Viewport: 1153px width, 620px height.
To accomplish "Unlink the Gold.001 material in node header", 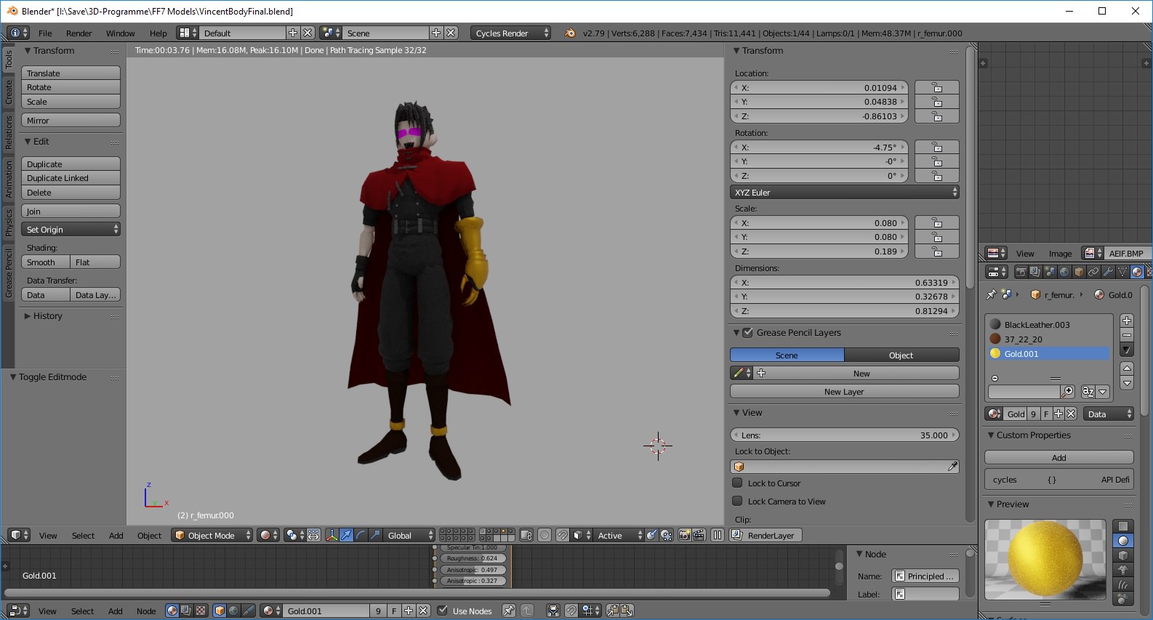I will (424, 611).
